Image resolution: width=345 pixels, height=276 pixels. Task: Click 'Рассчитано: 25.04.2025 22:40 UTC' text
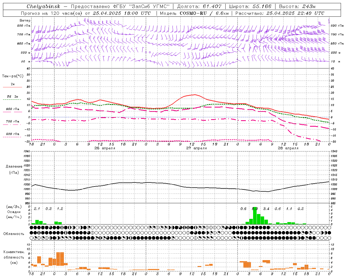280,13
